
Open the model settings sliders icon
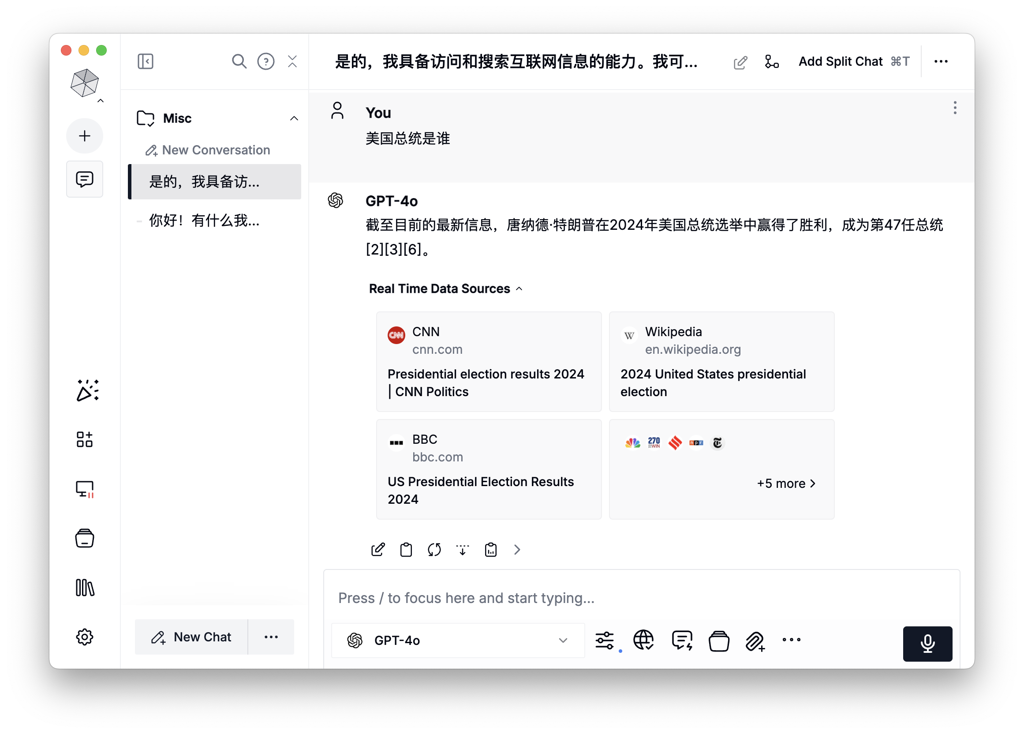(x=604, y=640)
